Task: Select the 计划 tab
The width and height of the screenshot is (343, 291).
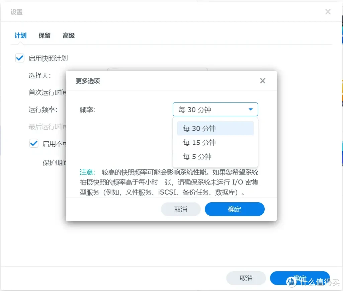Action: 20,36
